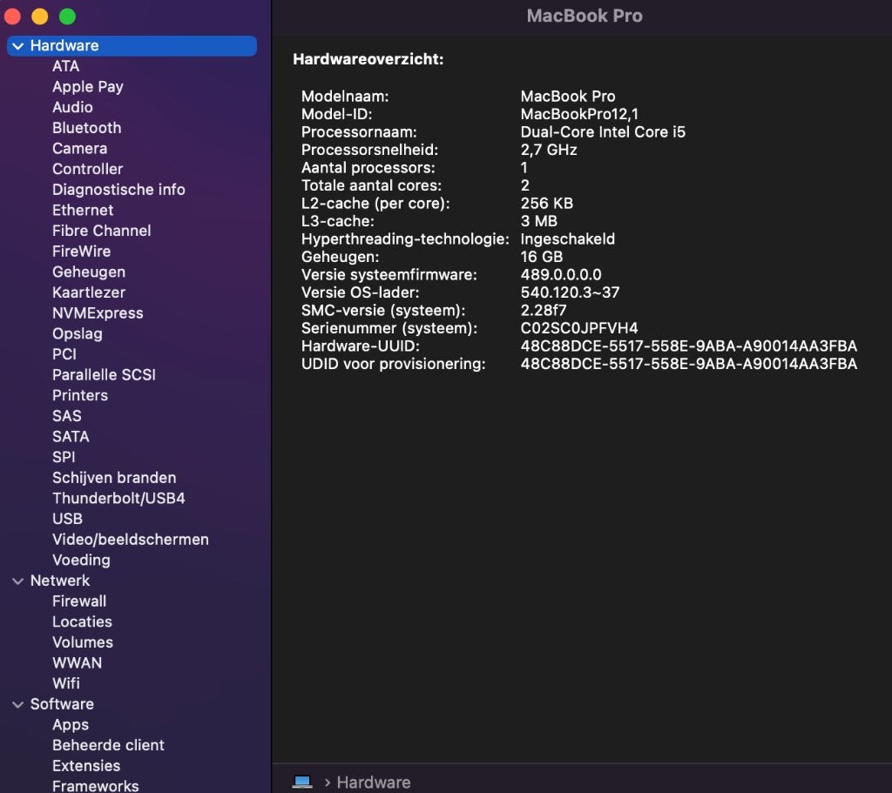Open the Wifi entry

pyautogui.click(x=66, y=684)
